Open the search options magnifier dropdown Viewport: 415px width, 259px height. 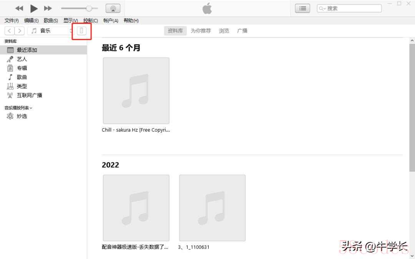coord(322,8)
